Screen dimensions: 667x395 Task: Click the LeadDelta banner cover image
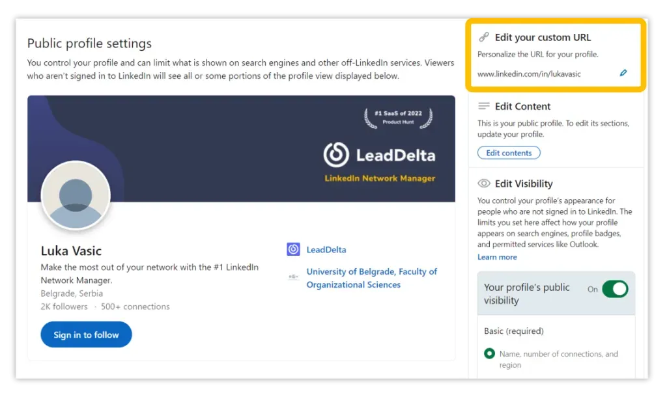pyautogui.click(x=241, y=148)
